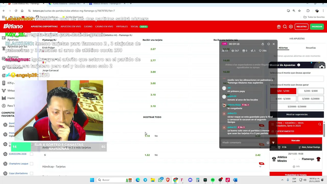Image resolution: width=327 pixels, height=184 pixels.
Task: Select the Marcador button
Action: 296,141
